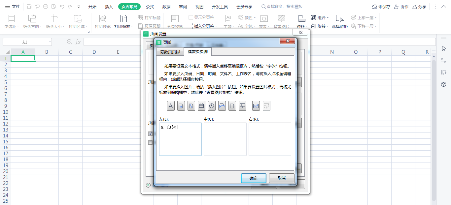Click the 未保存 cloud status button
The image size is (451, 205).
[381, 7]
